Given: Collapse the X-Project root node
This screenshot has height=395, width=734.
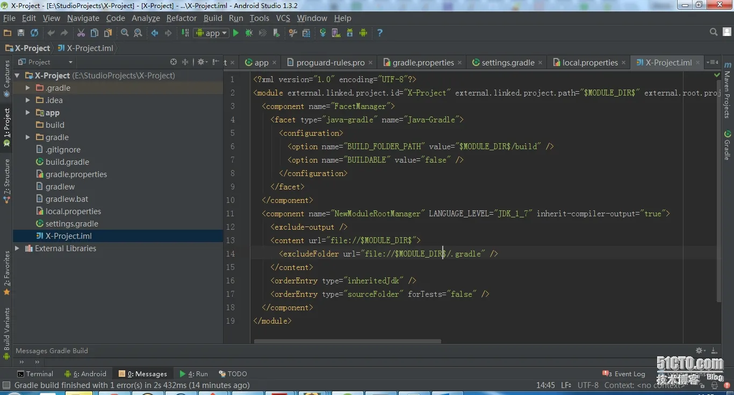Looking at the screenshot, I should (x=17, y=76).
